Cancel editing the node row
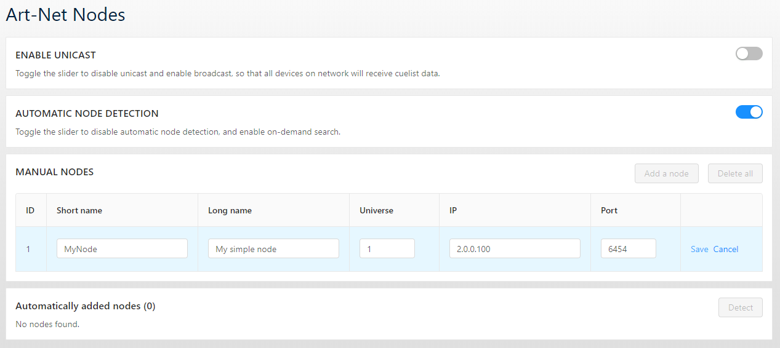780x348 pixels. [726, 249]
